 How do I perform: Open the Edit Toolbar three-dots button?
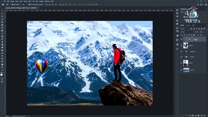pyautogui.click(x=2, y=70)
